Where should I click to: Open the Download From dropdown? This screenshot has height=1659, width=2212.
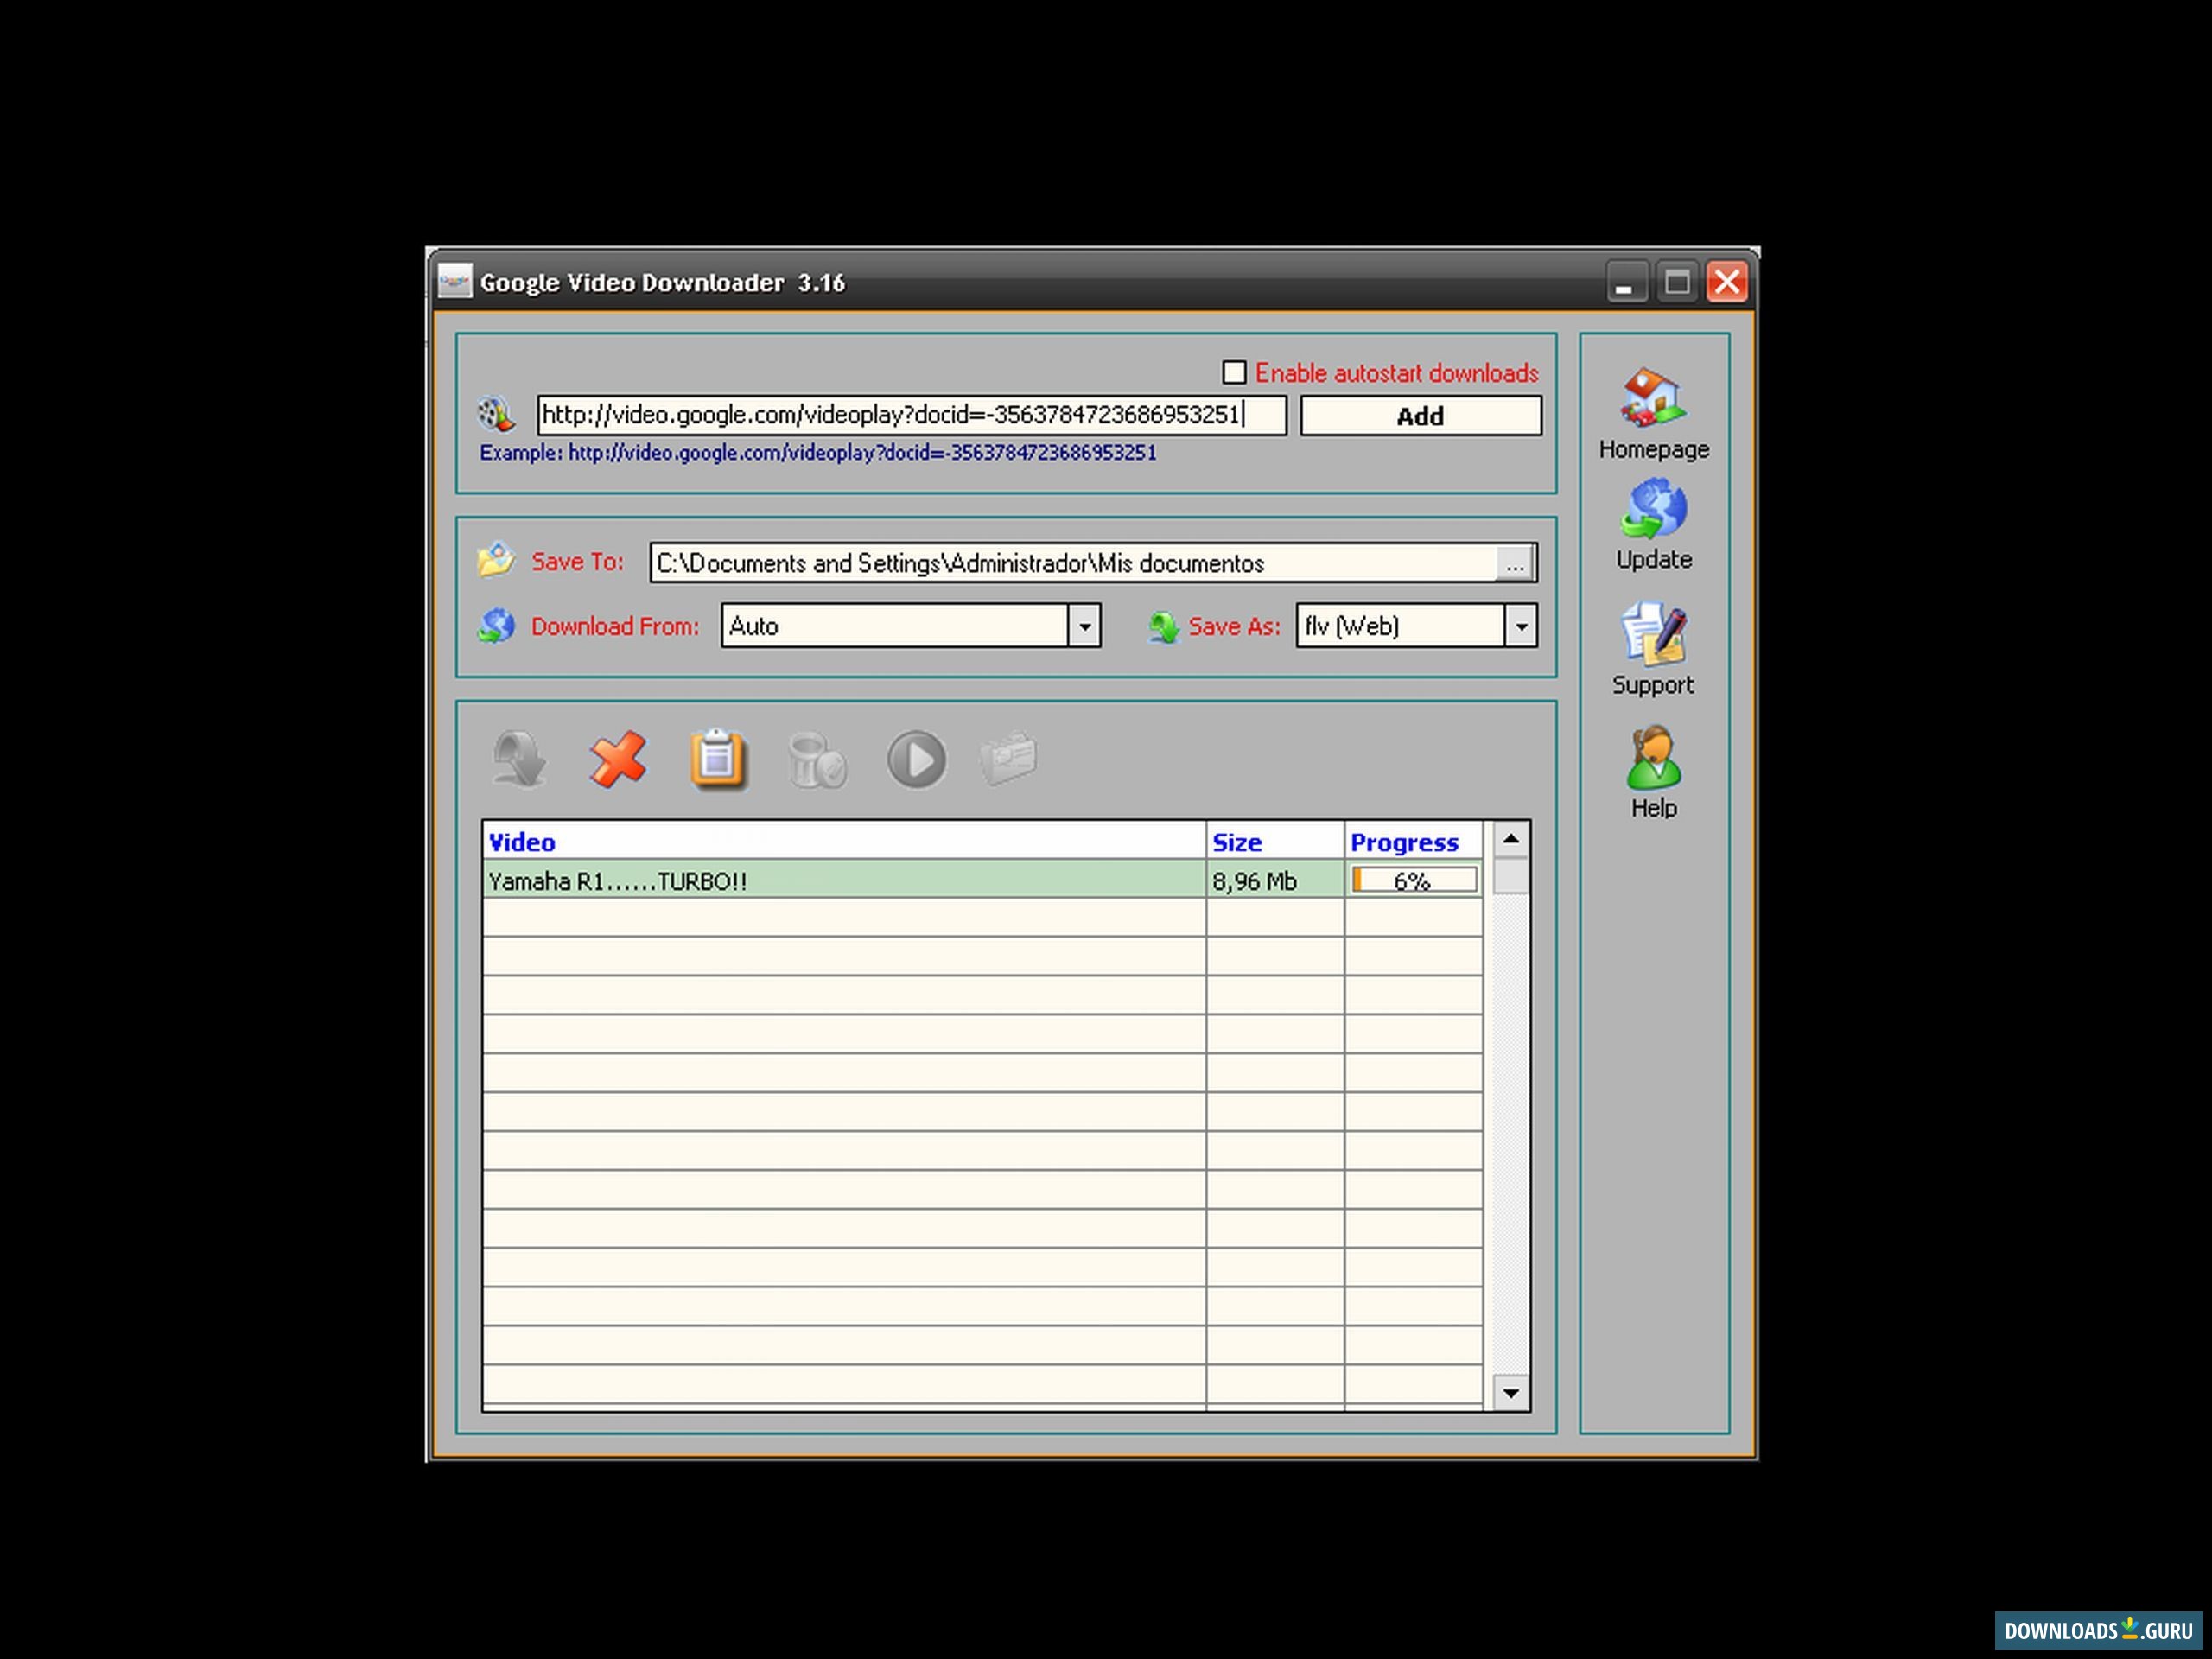coord(1086,626)
